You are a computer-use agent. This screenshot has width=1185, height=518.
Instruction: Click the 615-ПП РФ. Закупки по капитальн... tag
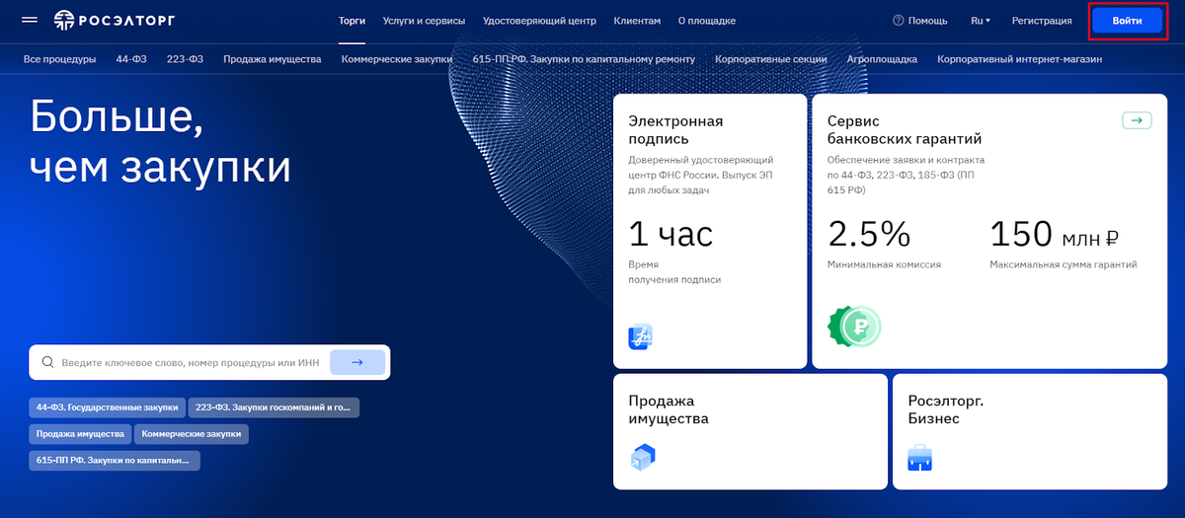coord(115,460)
